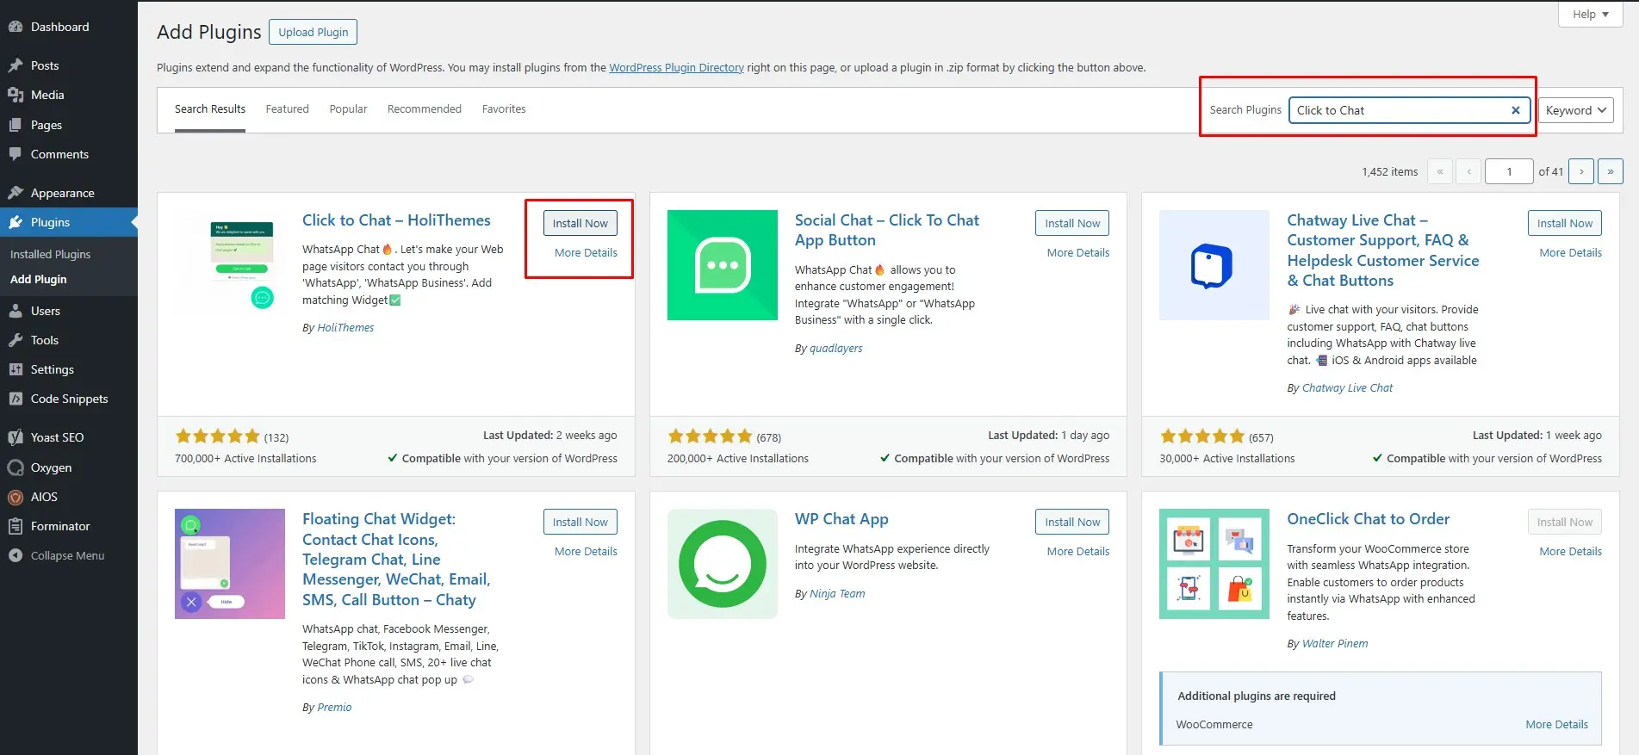Click the Appearance paintbrush icon
The width and height of the screenshot is (1639, 755).
click(x=16, y=193)
